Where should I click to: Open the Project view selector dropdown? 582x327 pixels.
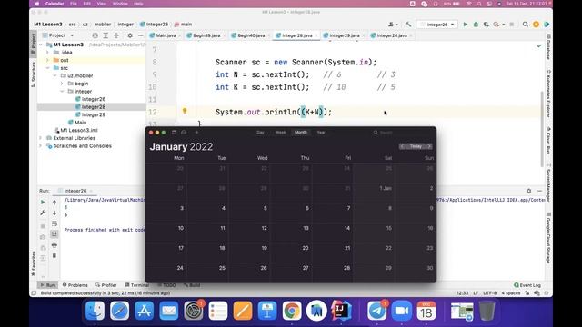pos(58,35)
